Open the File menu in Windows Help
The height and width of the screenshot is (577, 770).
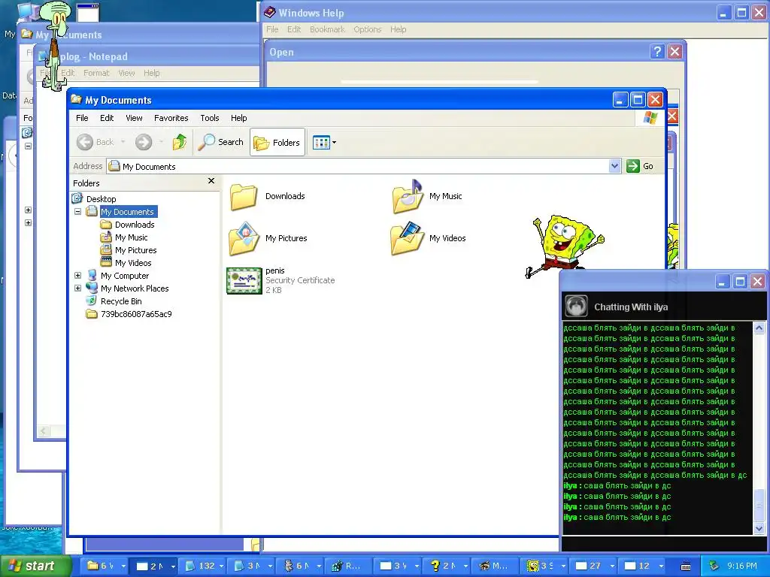[272, 29]
